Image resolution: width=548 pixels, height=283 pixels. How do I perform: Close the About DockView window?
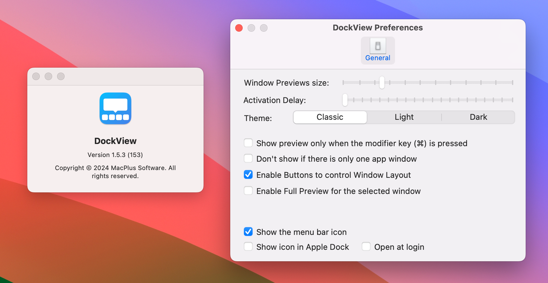pos(36,76)
